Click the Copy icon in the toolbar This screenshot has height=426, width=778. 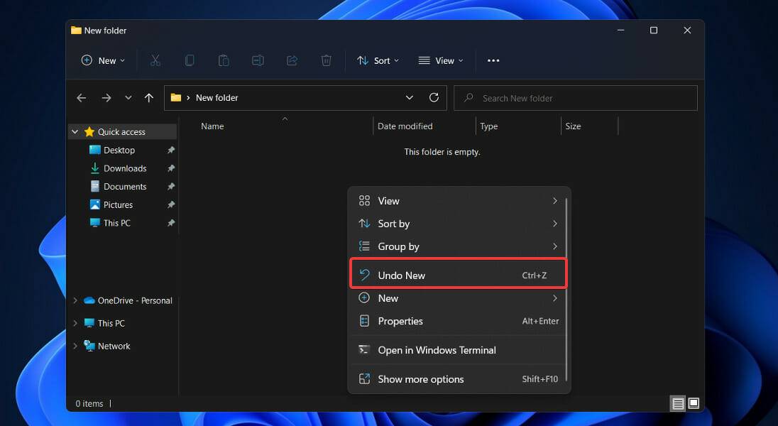point(190,60)
